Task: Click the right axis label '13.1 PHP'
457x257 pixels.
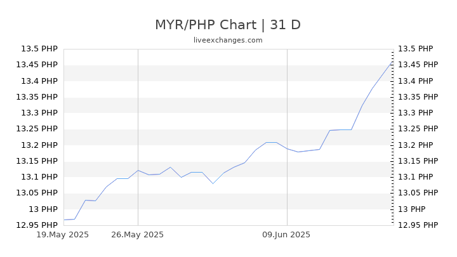Action: point(416,177)
